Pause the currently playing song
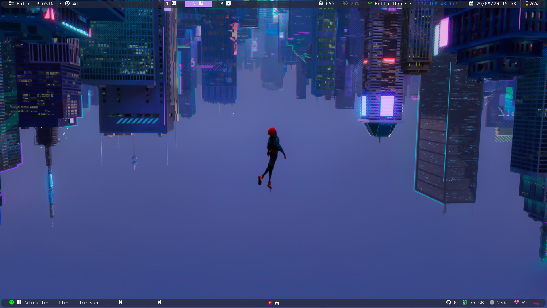 coord(19,302)
